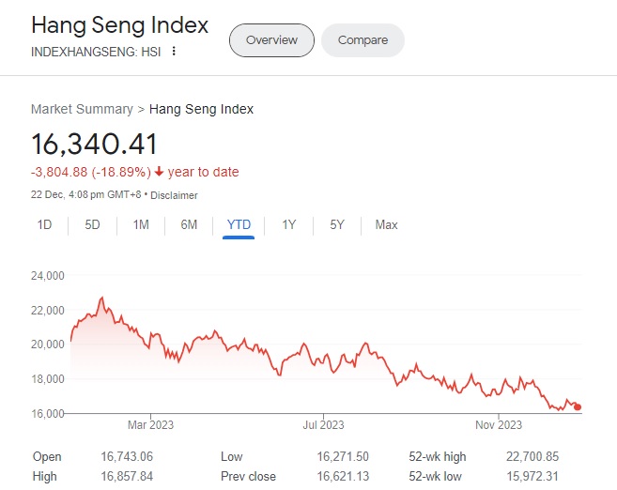
Task: Click the red down arrow icon
Action: [160, 172]
